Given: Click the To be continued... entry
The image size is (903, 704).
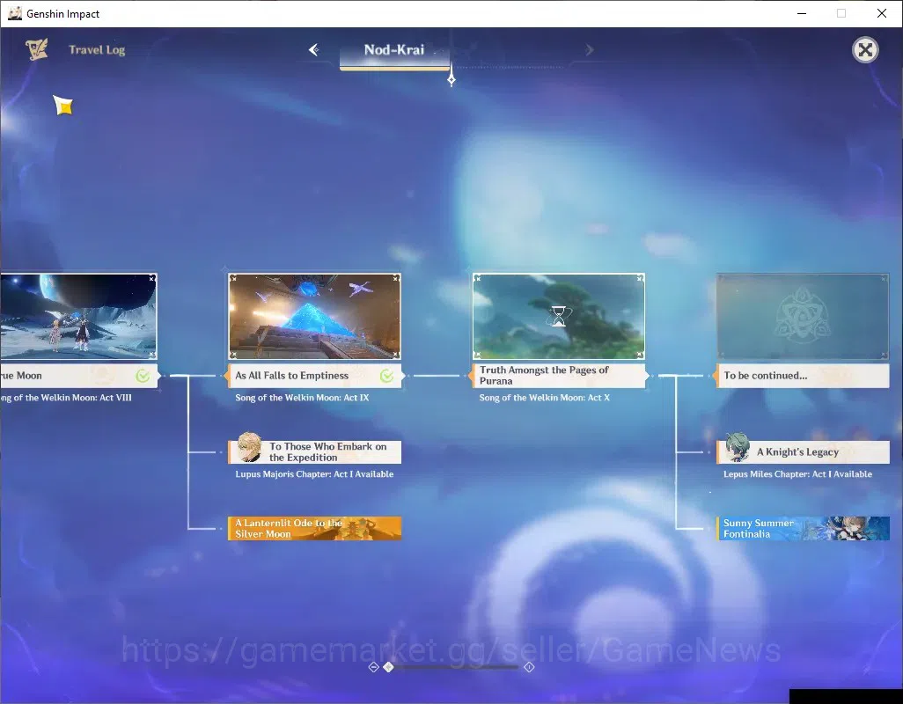Looking at the screenshot, I should point(803,376).
